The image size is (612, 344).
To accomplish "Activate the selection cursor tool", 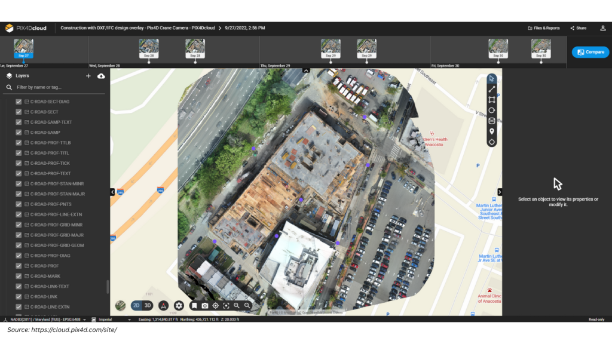I will point(491,79).
